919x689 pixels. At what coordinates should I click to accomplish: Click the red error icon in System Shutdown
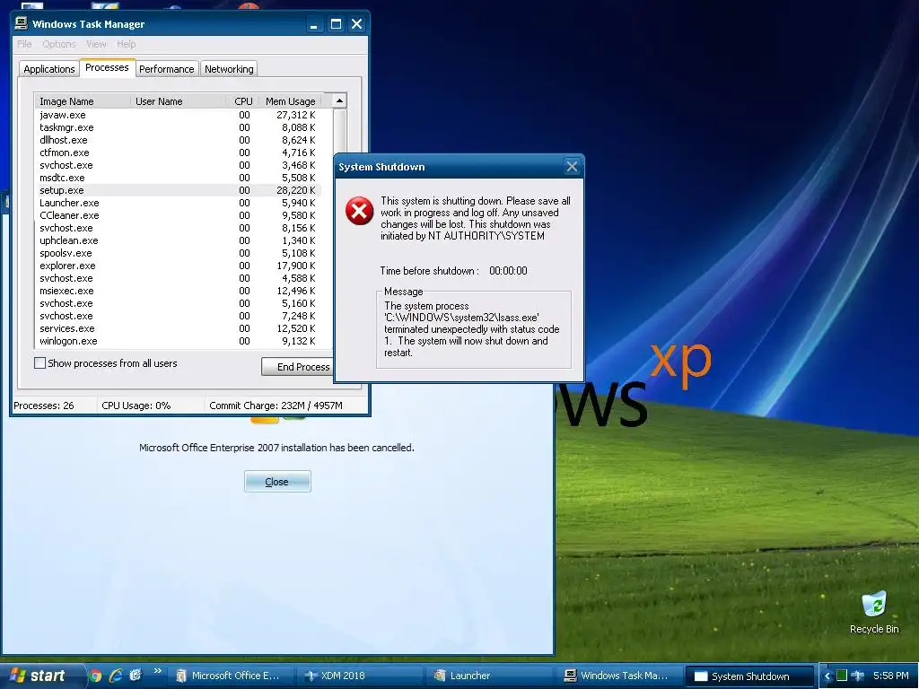pos(359,211)
